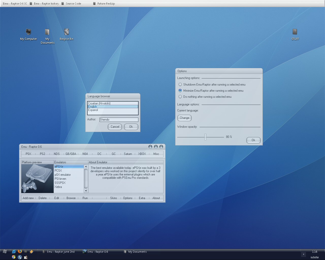This screenshot has height=260, width=325.
Task: Click the black-and-white quick launch icon
Action: click(26, 257)
